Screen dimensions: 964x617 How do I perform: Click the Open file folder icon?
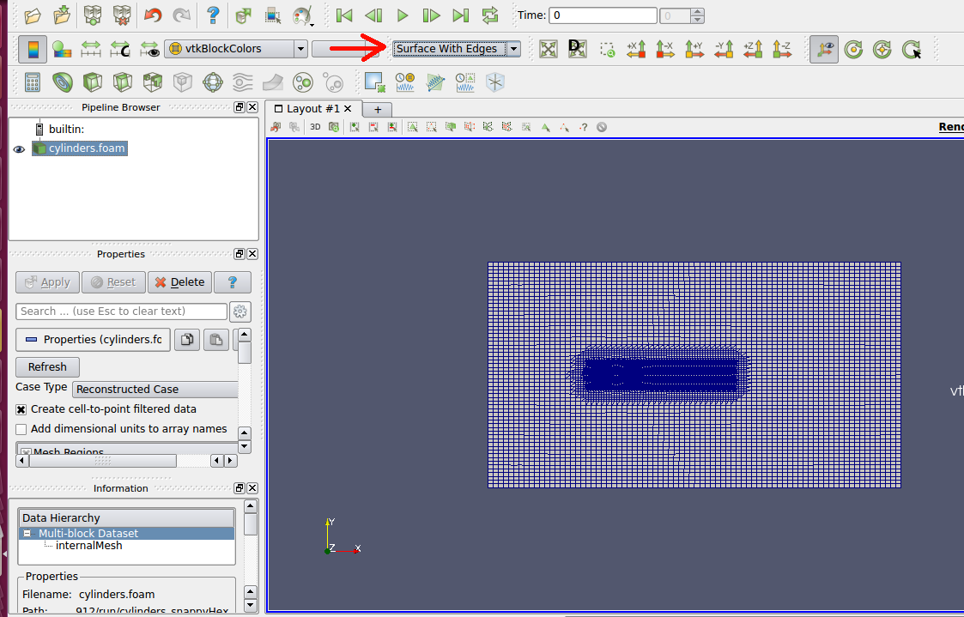click(x=33, y=15)
